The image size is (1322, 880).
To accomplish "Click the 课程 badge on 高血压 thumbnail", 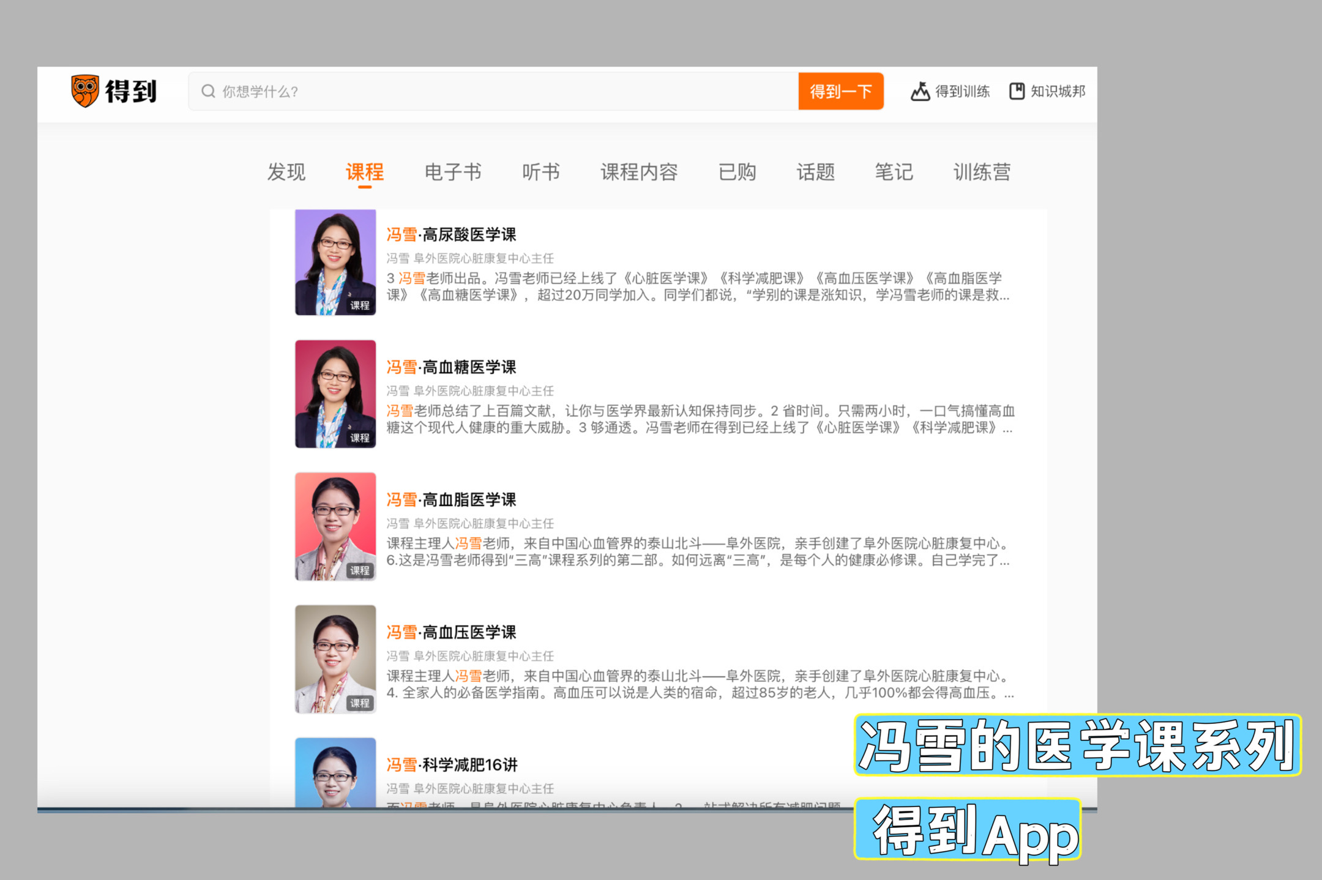I will 360,703.
